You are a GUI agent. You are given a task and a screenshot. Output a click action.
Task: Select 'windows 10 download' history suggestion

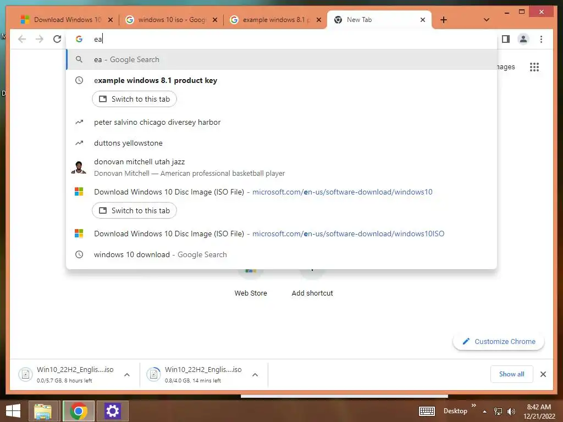point(282,255)
